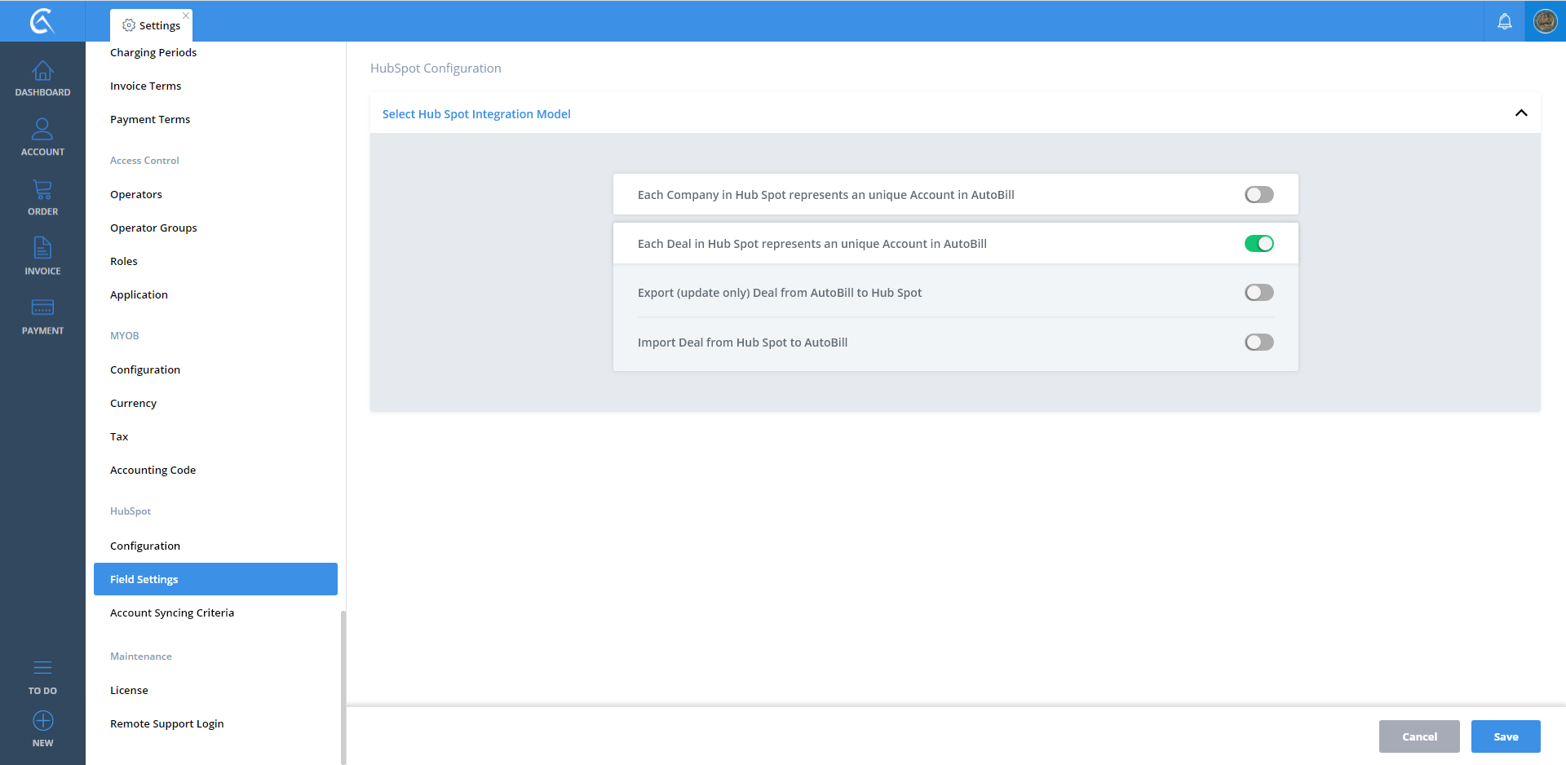This screenshot has height=765, width=1566.
Task: Open the Order cart icon
Action: (x=42, y=190)
